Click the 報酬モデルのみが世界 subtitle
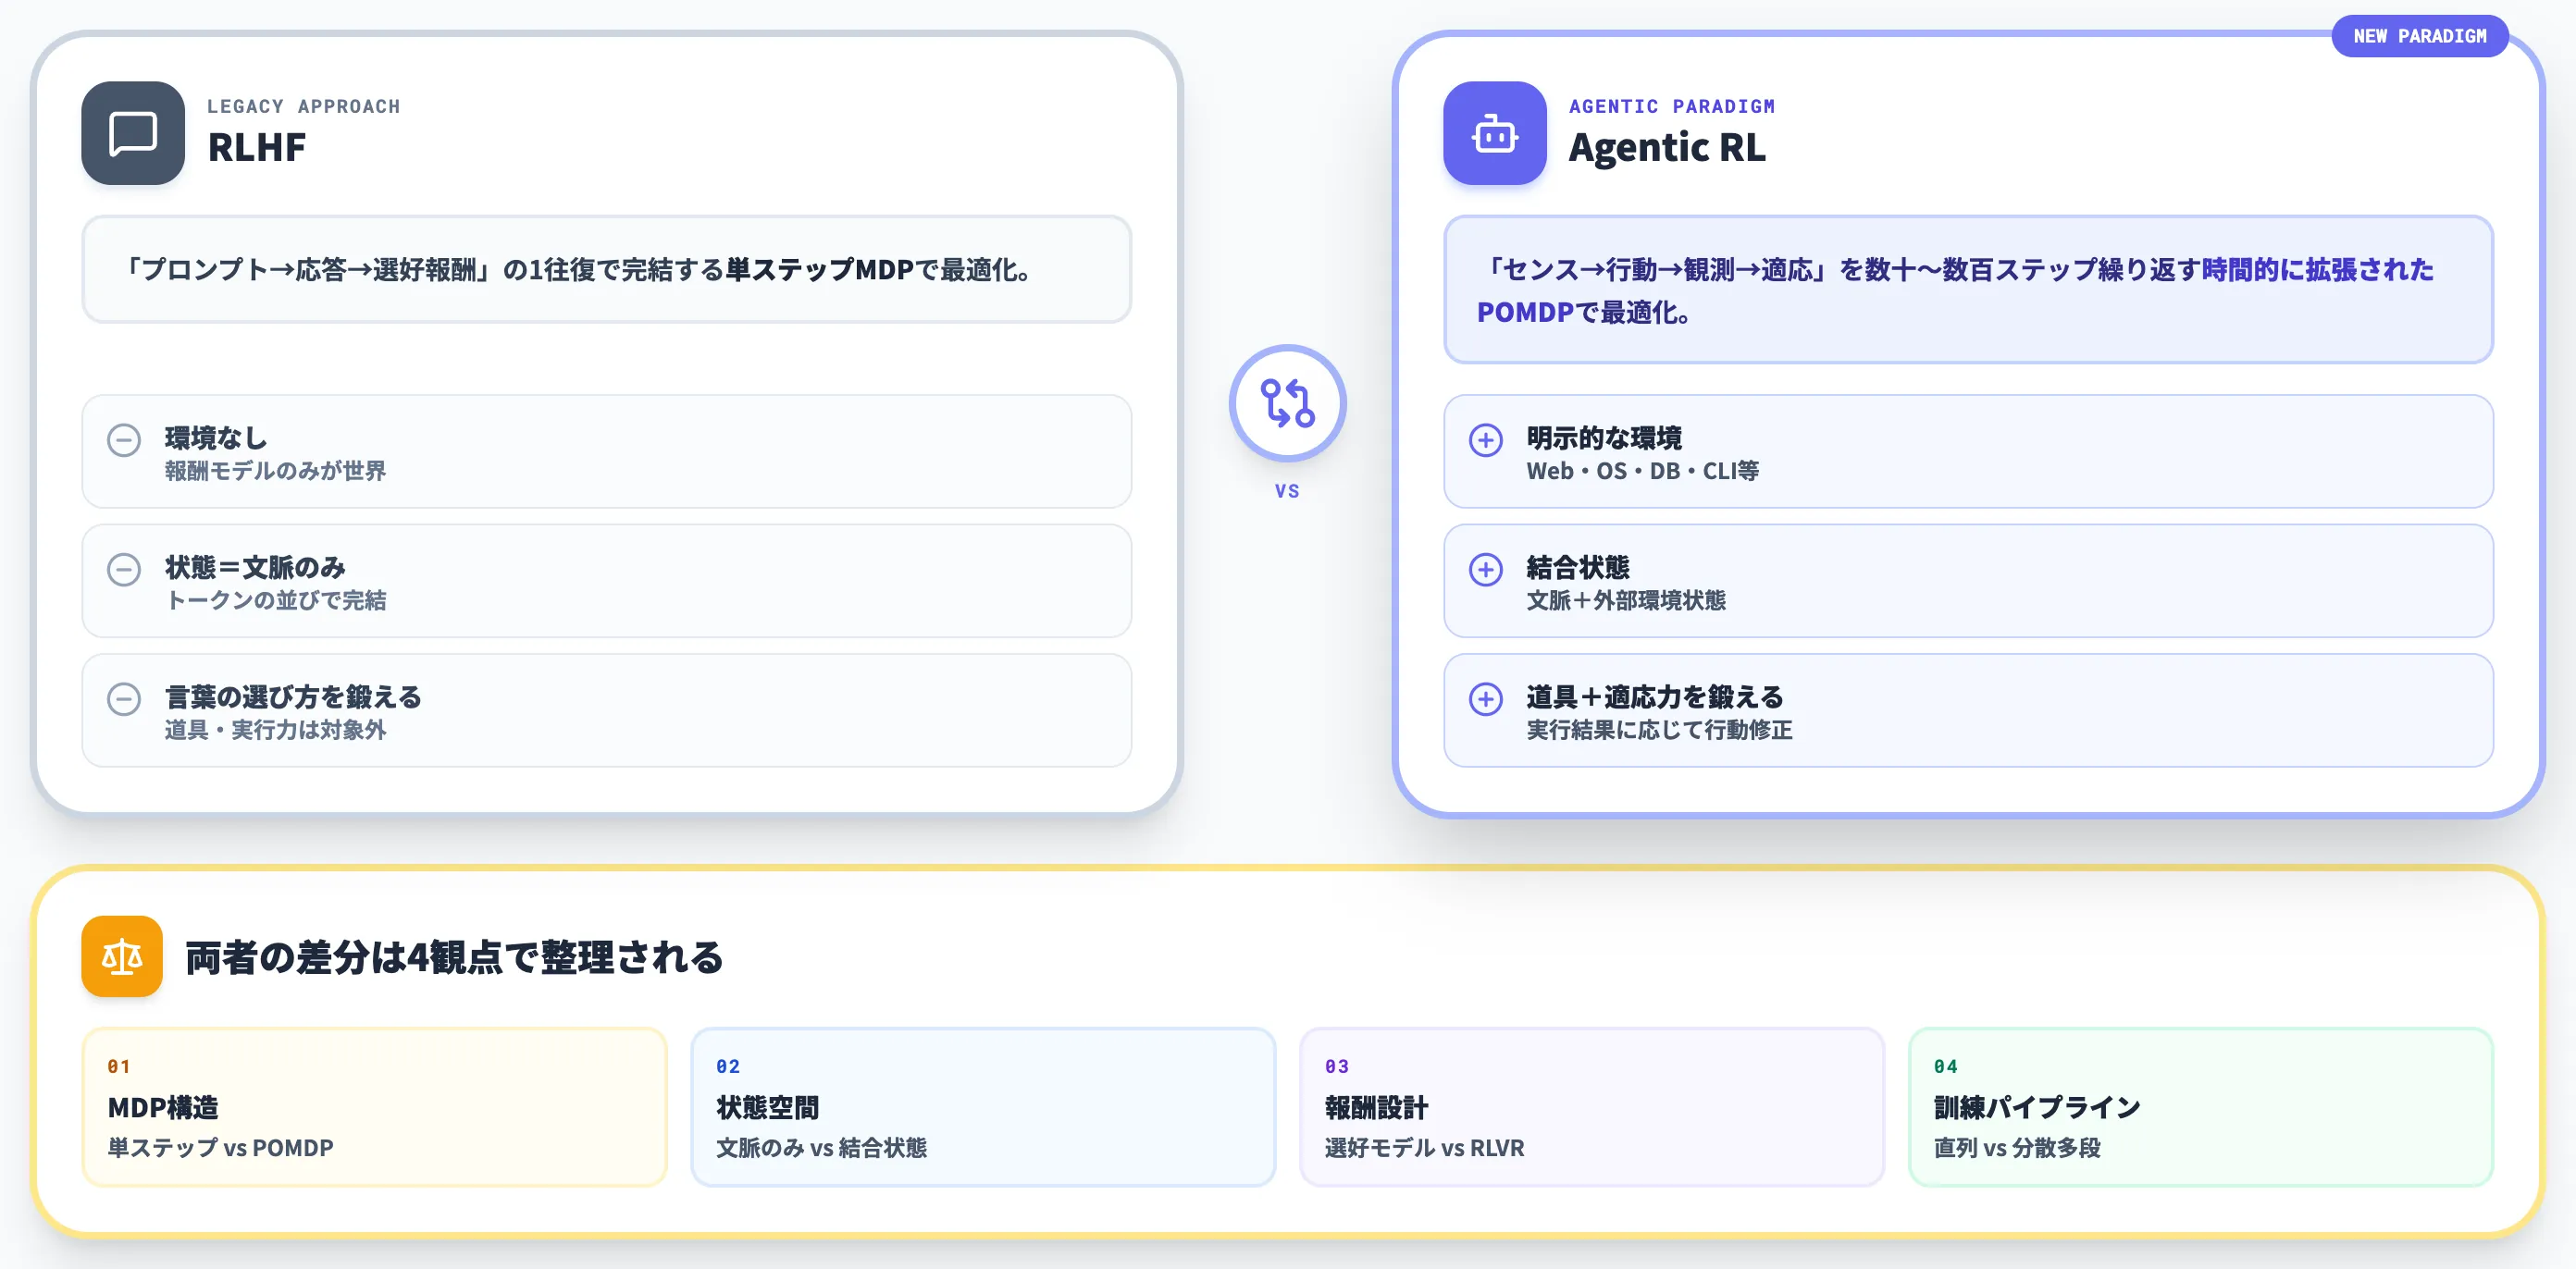 pos(276,471)
